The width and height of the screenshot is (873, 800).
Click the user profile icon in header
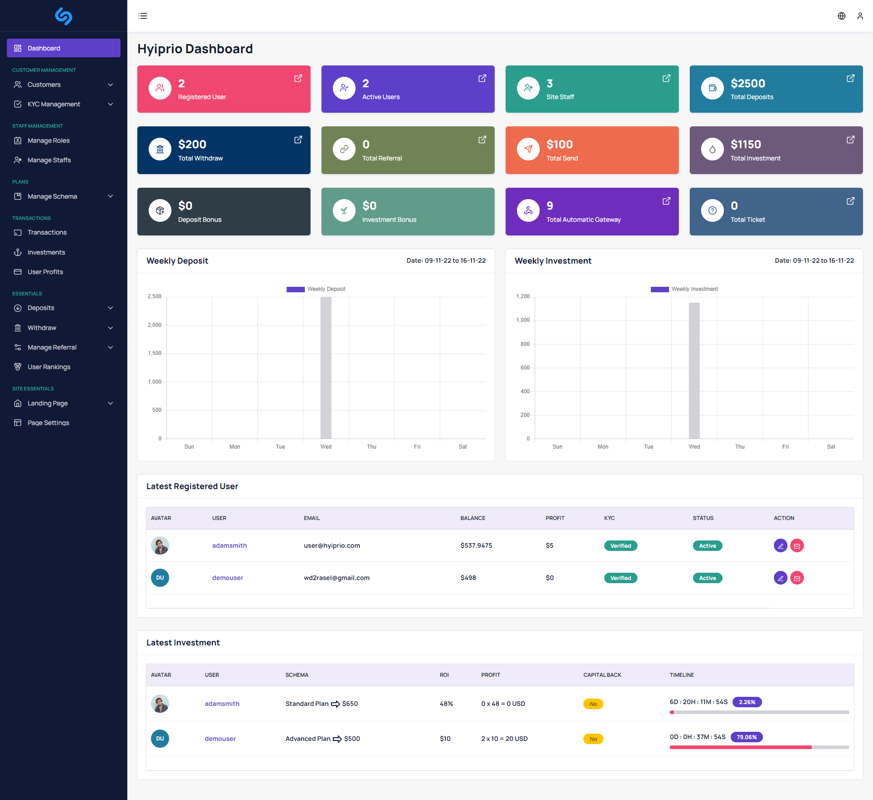(860, 16)
